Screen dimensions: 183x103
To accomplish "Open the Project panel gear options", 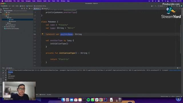I will point(29,9).
